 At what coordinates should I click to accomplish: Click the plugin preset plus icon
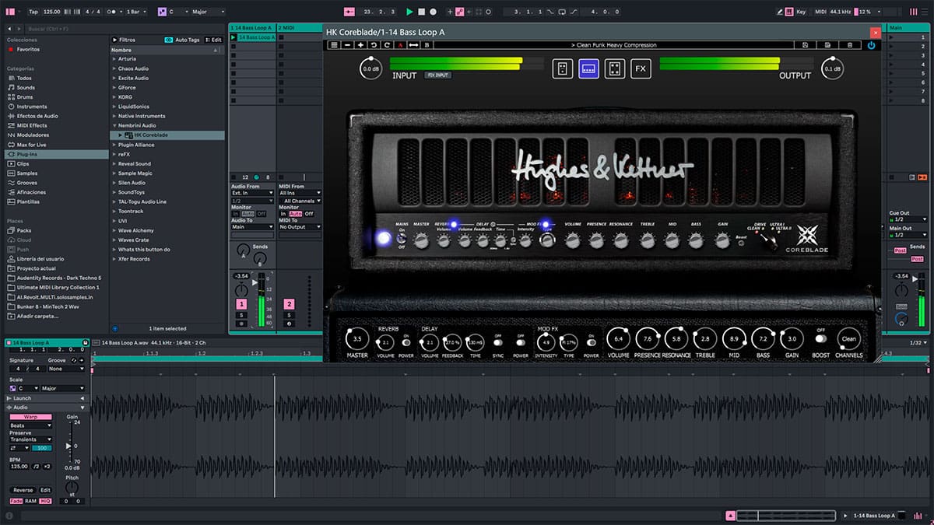click(x=360, y=45)
